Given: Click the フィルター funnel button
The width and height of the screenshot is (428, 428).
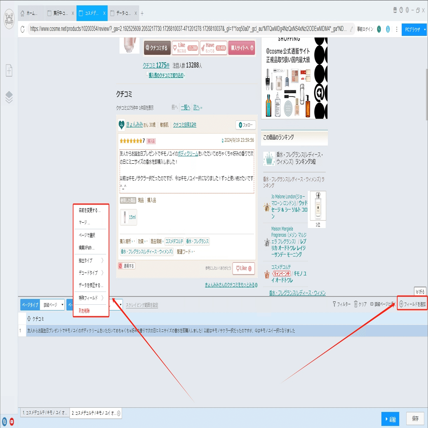Looking at the screenshot, I should point(341,304).
